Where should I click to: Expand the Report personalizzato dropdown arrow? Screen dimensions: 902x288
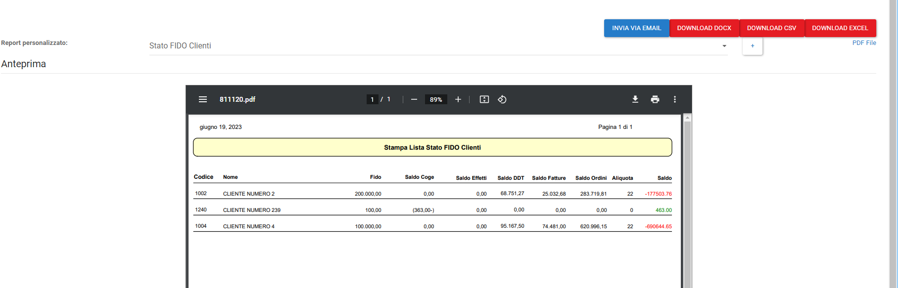724,46
